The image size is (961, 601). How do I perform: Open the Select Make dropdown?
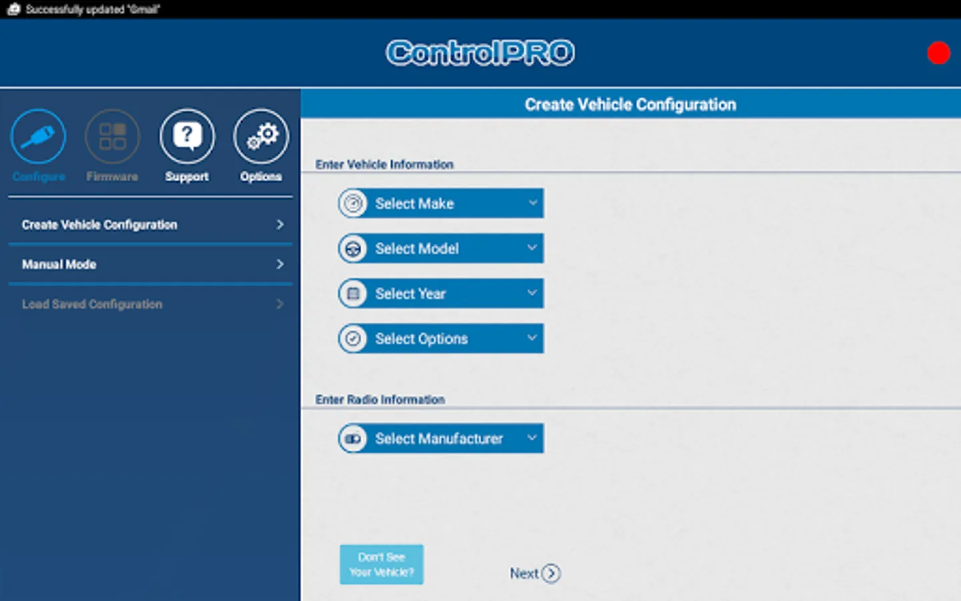coord(441,203)
